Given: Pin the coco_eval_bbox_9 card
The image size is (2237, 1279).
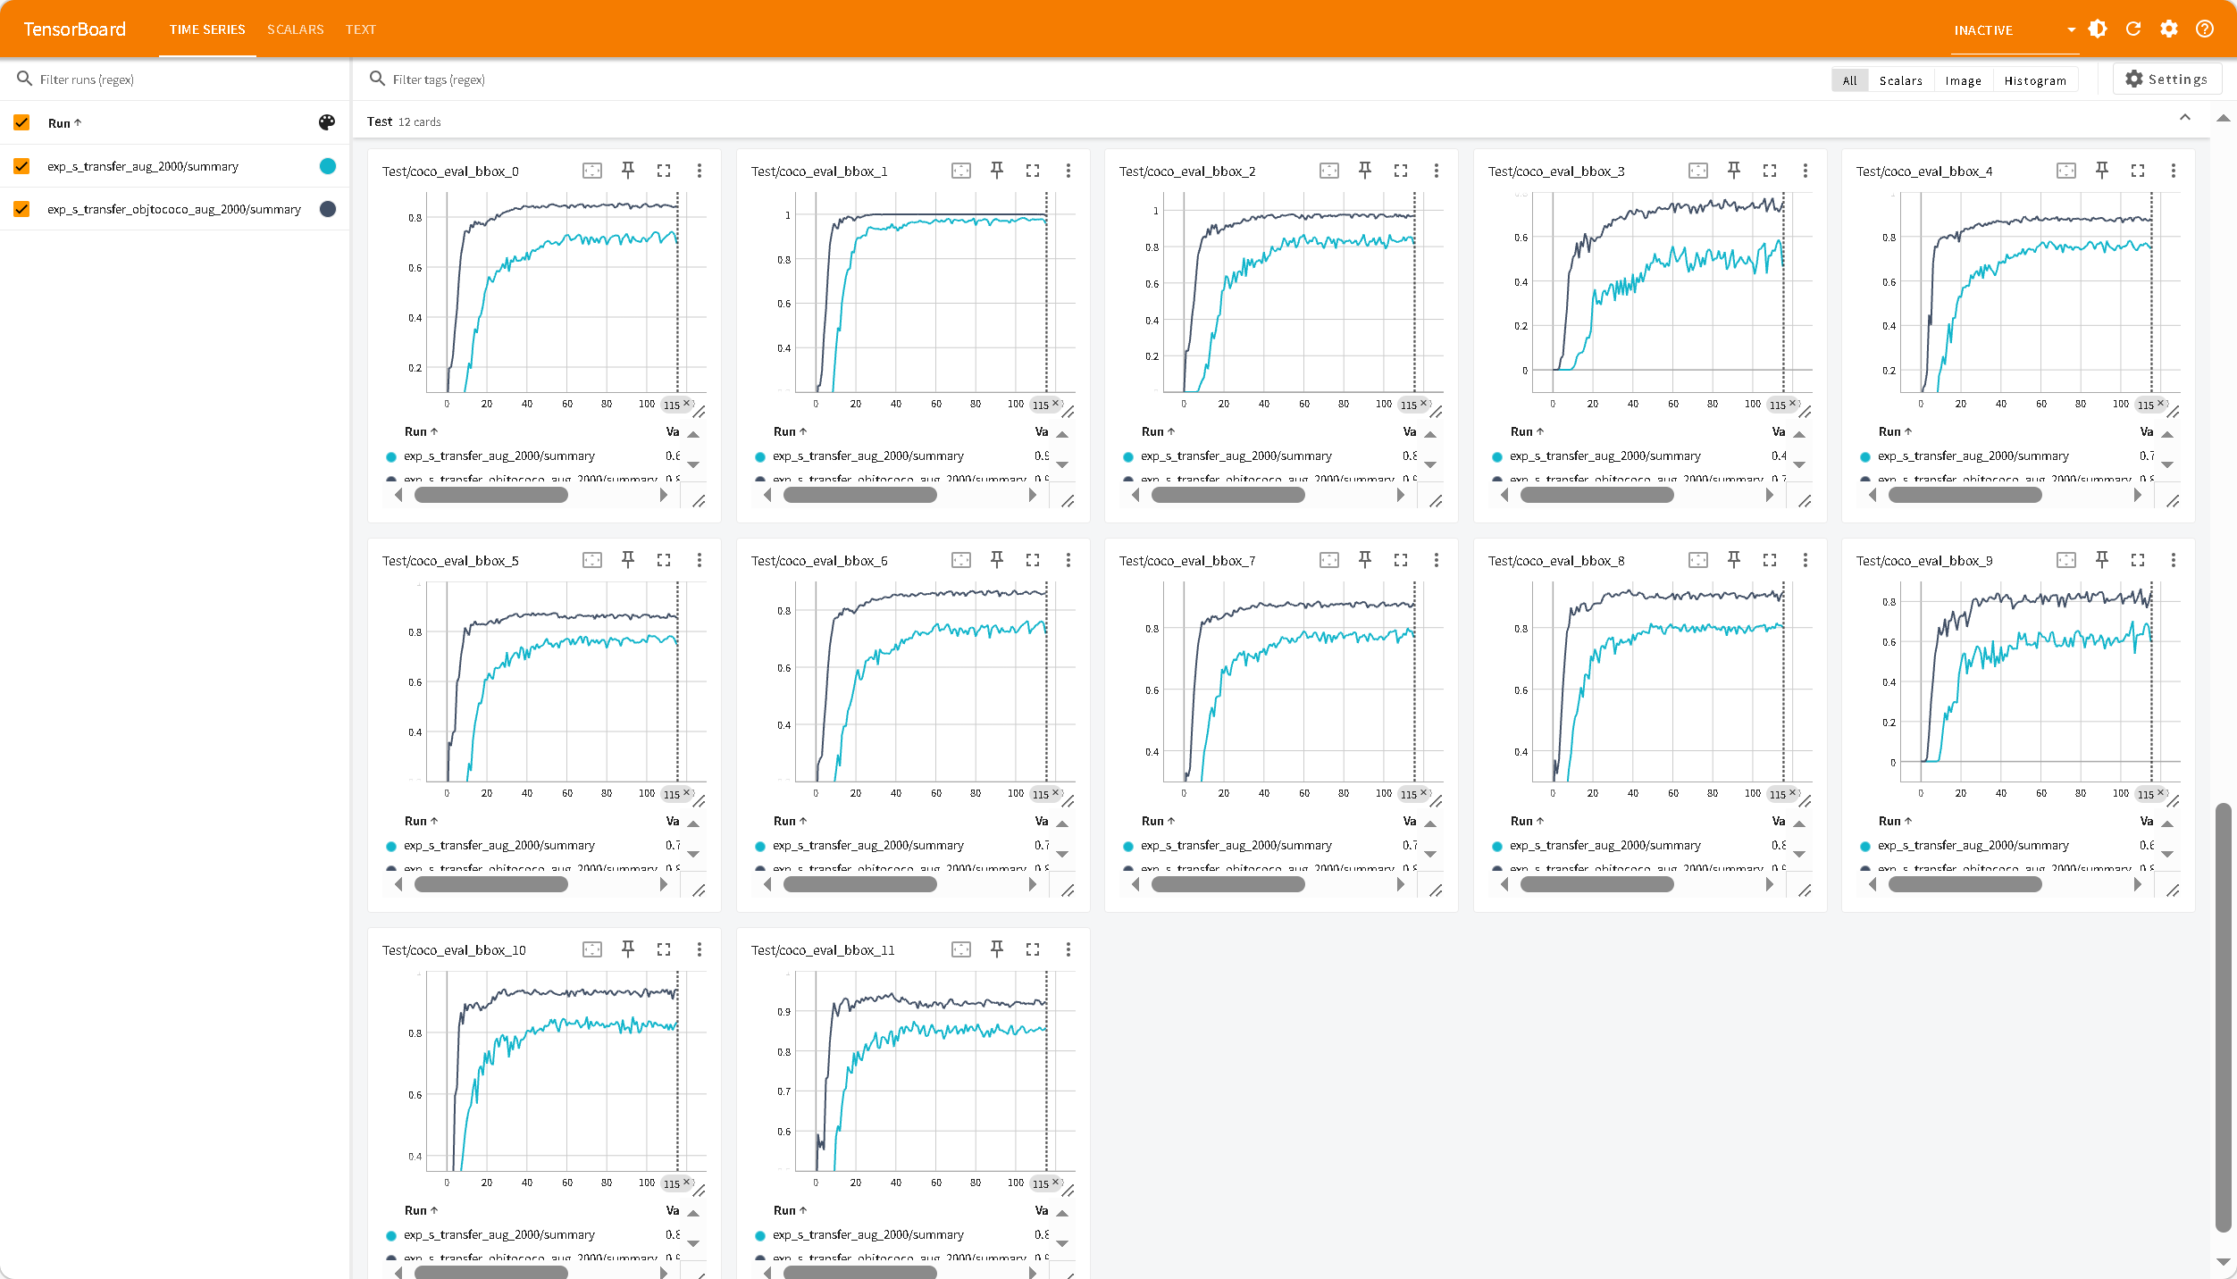Looking at the screenshot, I should (2102, 560).
